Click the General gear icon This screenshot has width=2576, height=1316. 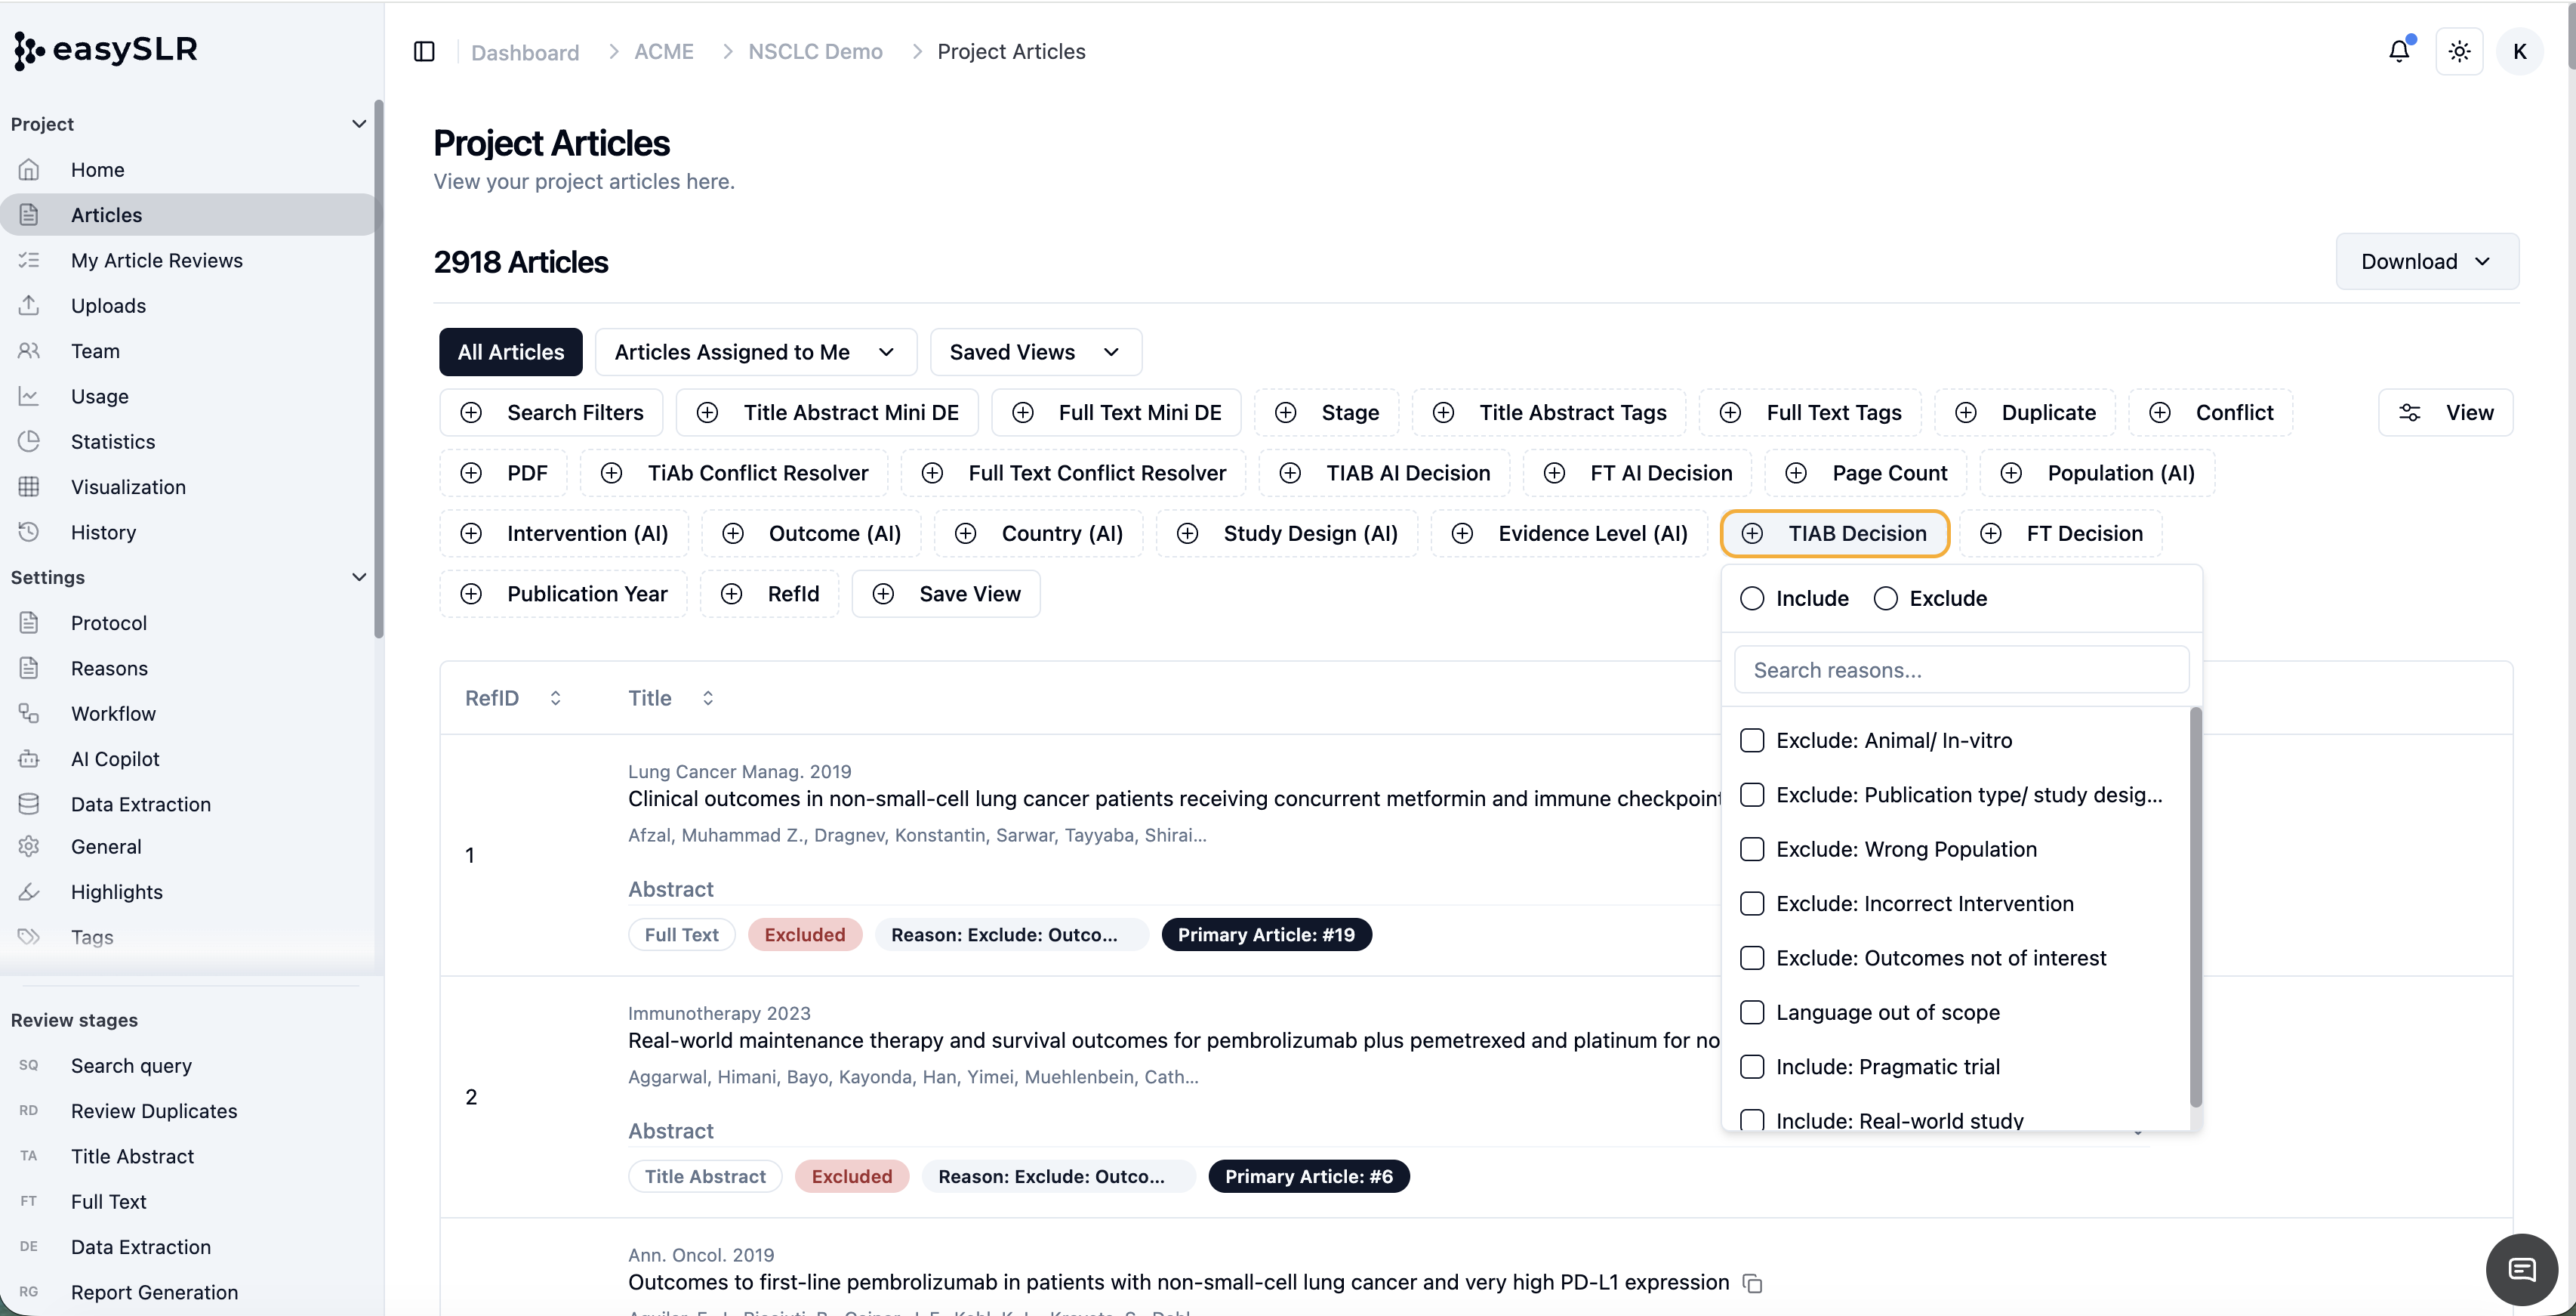point(29,847)
